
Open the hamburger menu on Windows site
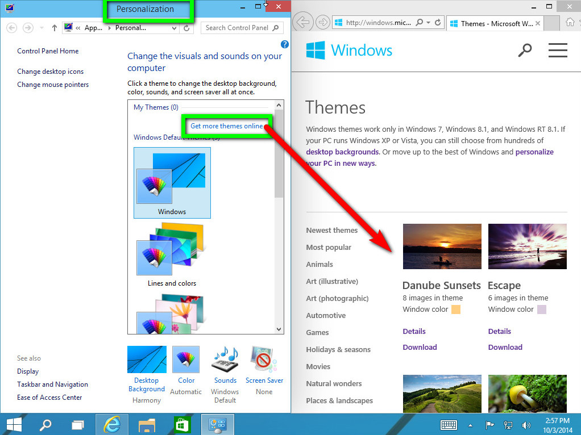tap(558, 50)
